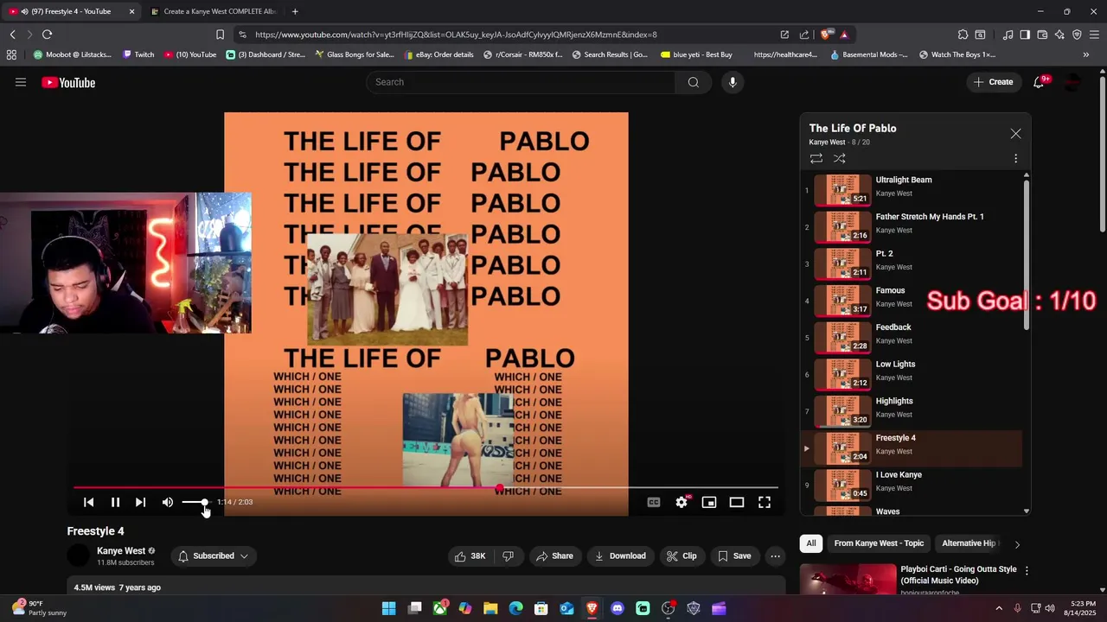Select the Pt. 2 playlist entry

(x=912, y=263)
